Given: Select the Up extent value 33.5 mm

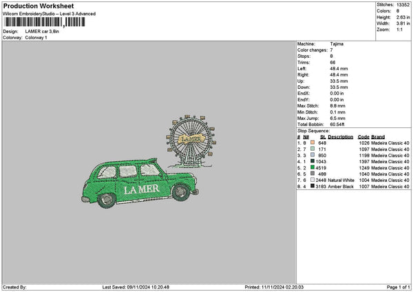Looking at the screenshot, I should 339,81.
